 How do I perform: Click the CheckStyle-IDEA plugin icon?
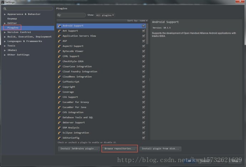tap(59, 62)
